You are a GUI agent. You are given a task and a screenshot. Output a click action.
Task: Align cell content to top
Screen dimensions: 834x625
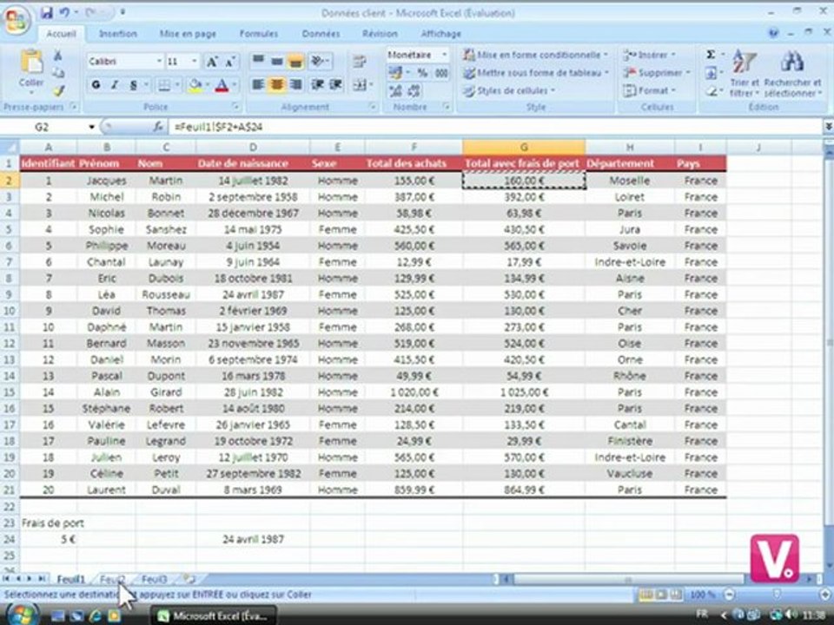tap(258, 61)
